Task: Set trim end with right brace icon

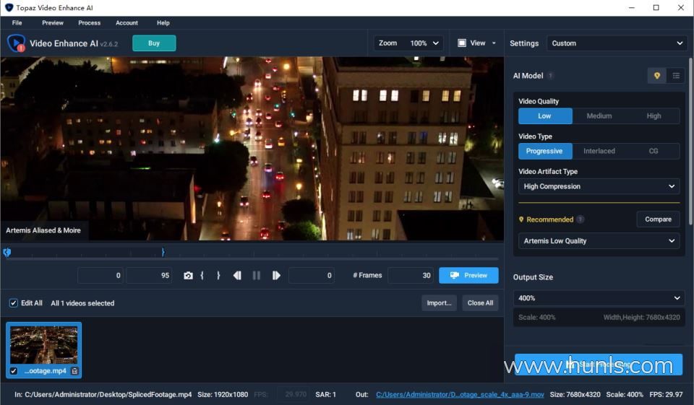Action: click(218, 276)
